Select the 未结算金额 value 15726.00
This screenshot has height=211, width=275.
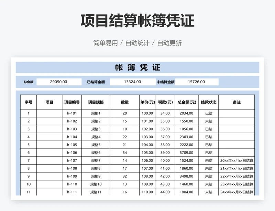pyautogui.click(x=197, y=82)
